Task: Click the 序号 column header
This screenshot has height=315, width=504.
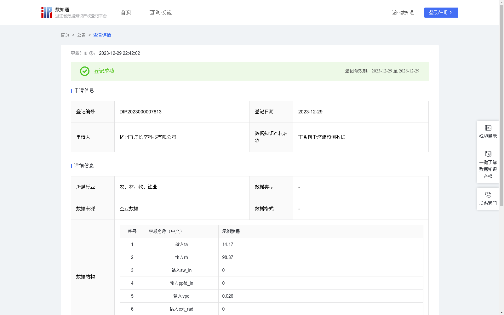Action: pos(132,232)
